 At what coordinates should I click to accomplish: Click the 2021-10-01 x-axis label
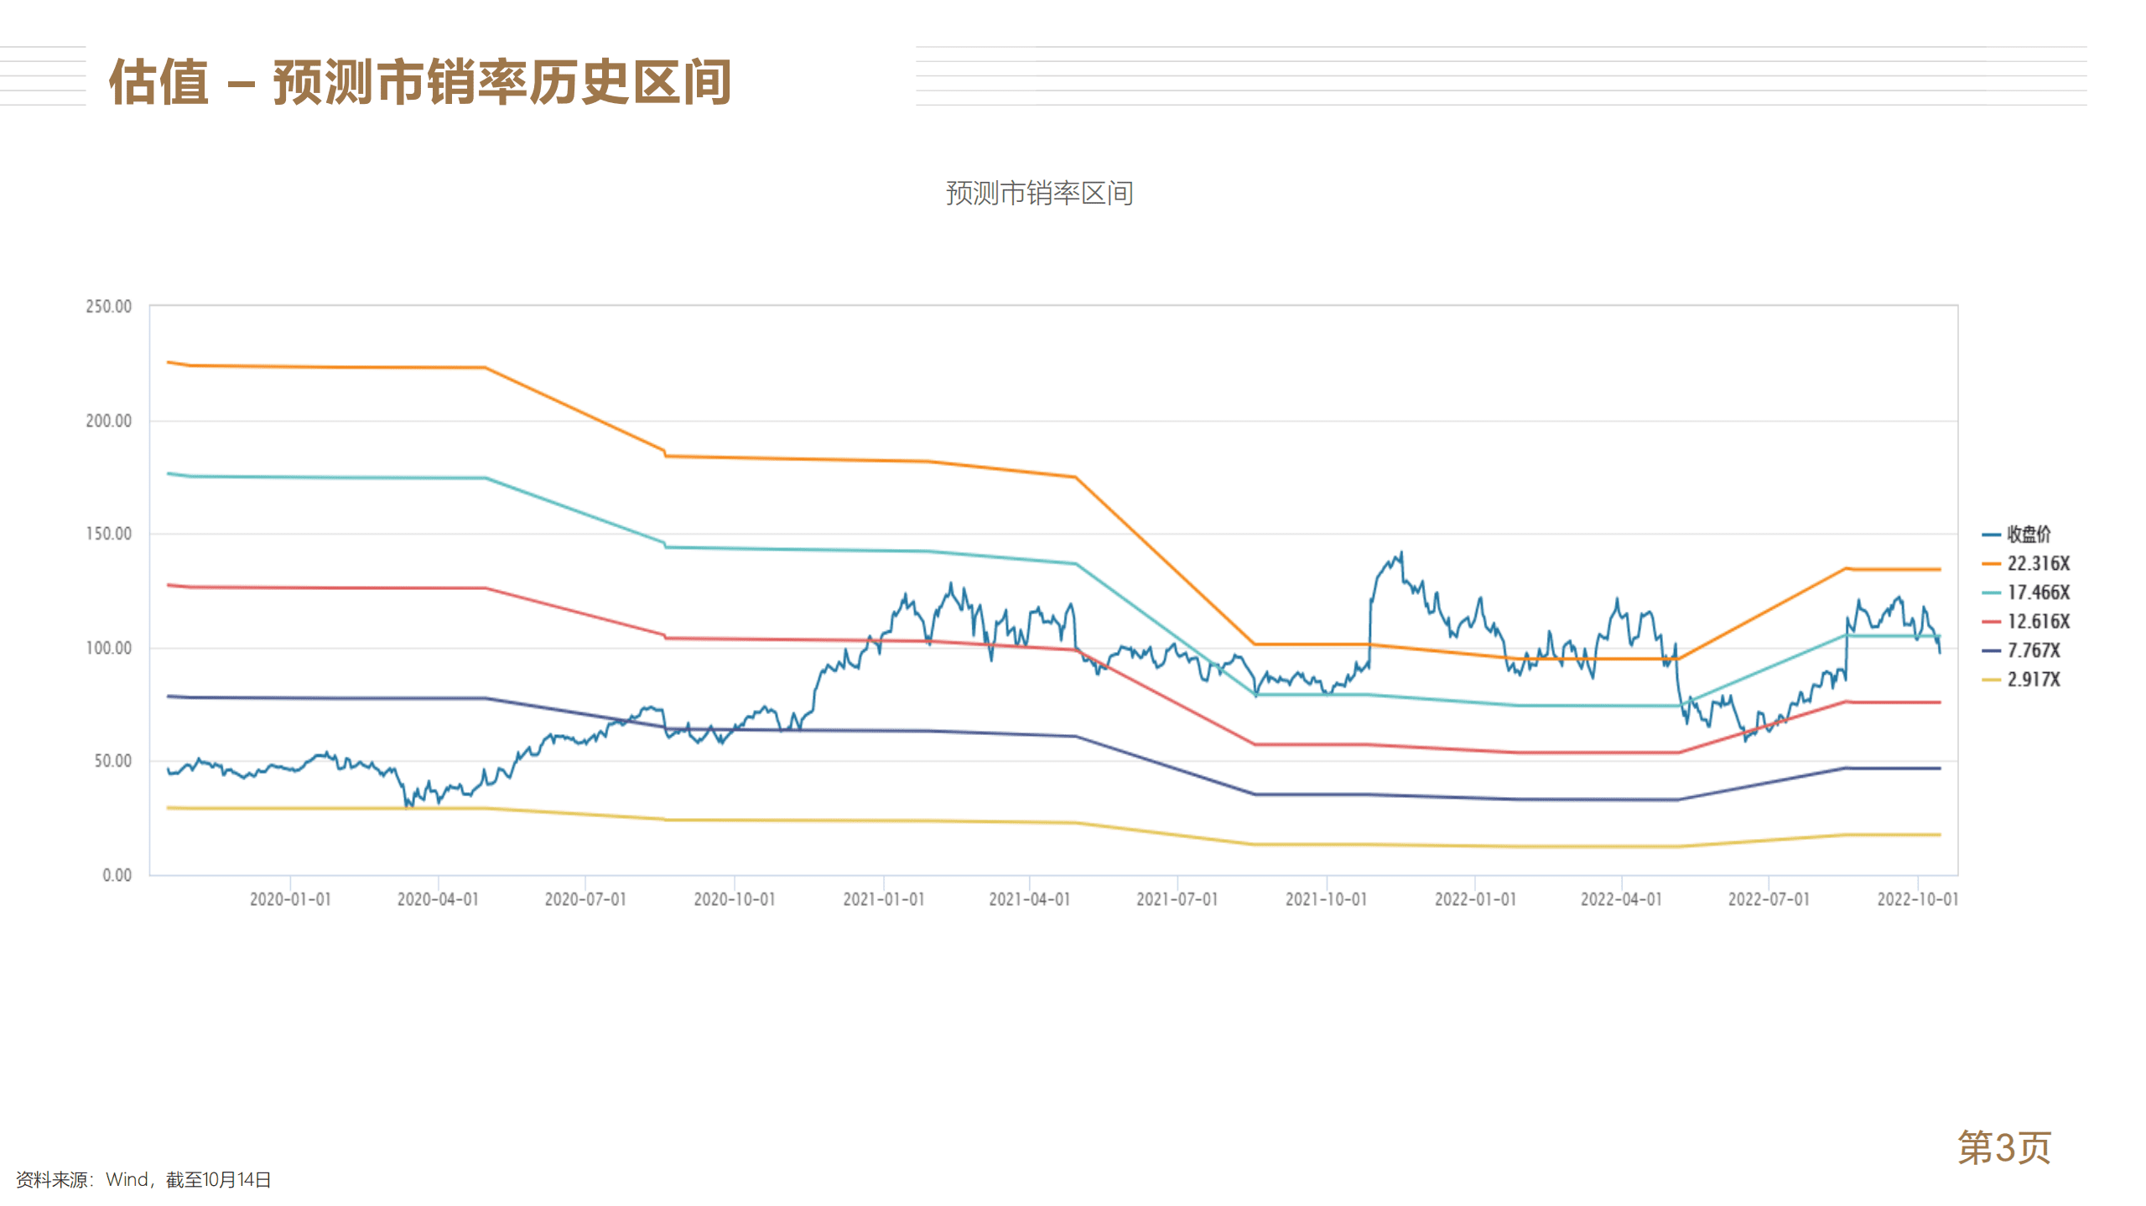click(1326, 899)
